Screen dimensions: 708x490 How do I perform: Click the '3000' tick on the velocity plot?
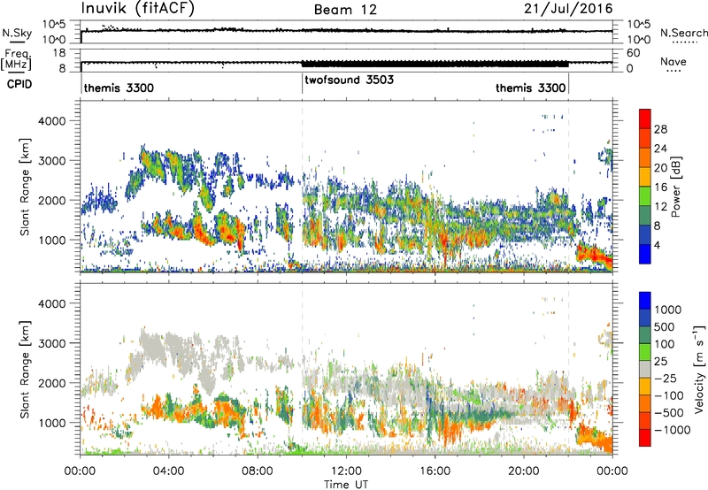51,343
